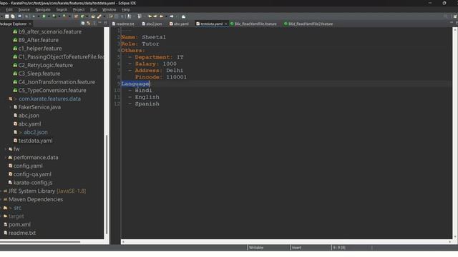Switch to the B6d_ReadYamlFile2.feature tab
Image resolution: width=458 pixels, height=257 pixels.
click(x=308, y=24)
